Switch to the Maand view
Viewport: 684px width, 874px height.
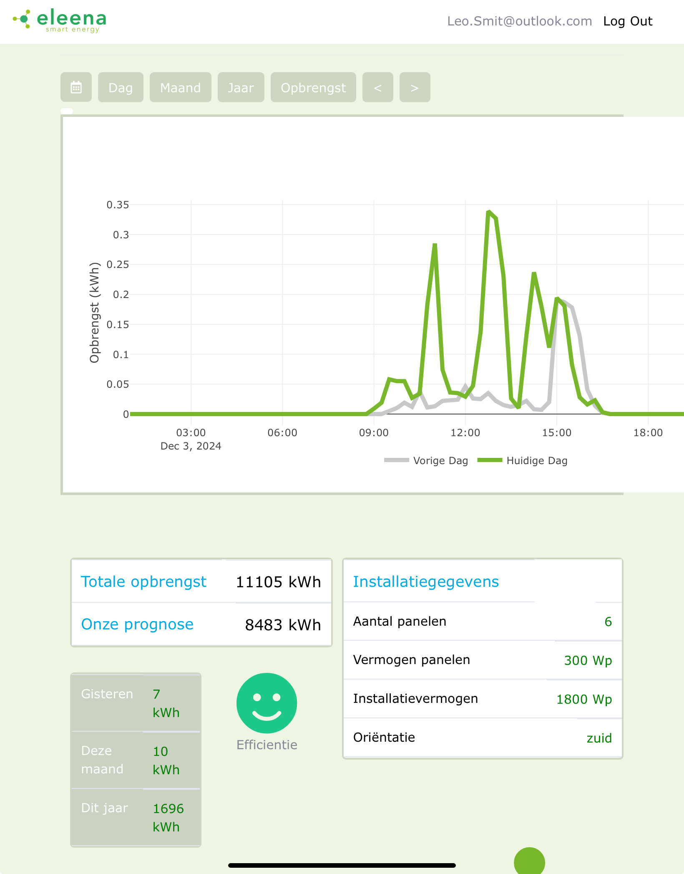coord(180,87)
